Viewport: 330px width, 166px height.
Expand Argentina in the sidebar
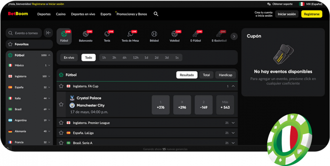click(x=49, y=120)
